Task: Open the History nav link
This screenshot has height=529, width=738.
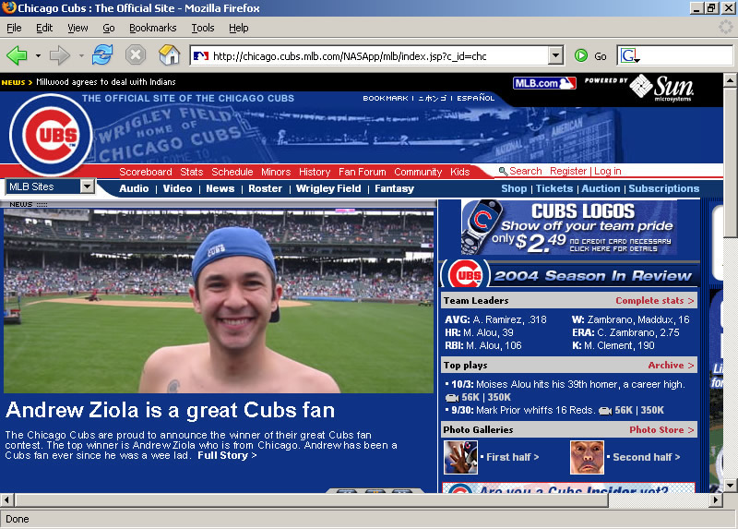Action: (315, 172)
